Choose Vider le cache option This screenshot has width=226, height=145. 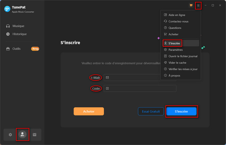click(177, 63)
